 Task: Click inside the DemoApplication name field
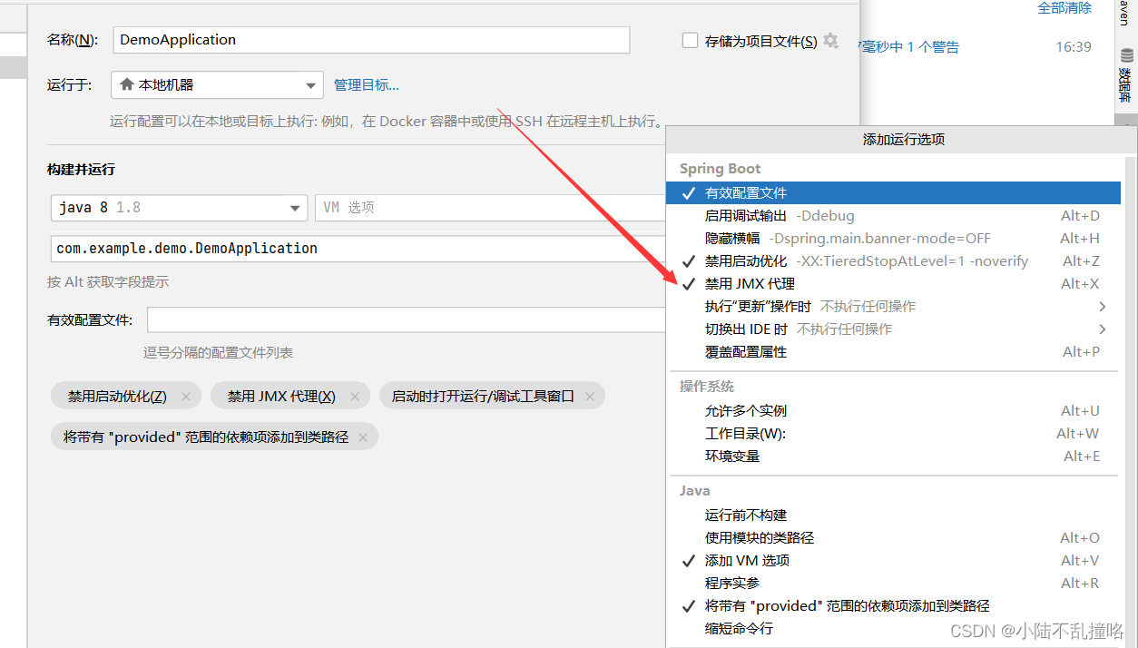tap(363, 40)
